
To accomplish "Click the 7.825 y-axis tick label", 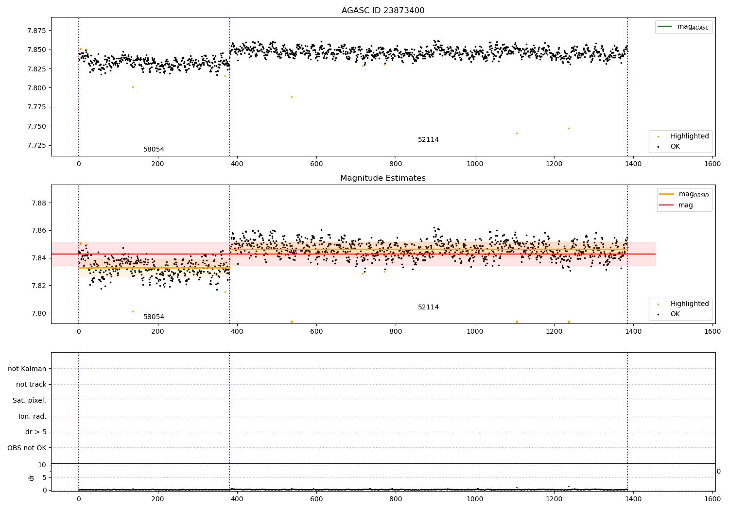I will [36, 69].
